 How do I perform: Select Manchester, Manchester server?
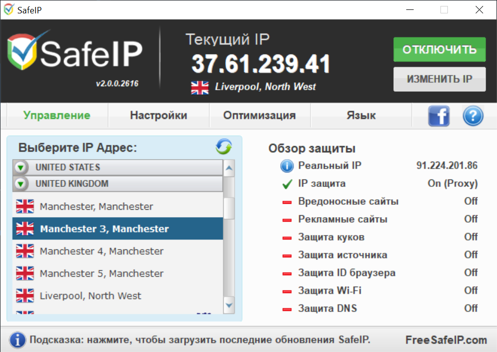[x=118, y=206]
